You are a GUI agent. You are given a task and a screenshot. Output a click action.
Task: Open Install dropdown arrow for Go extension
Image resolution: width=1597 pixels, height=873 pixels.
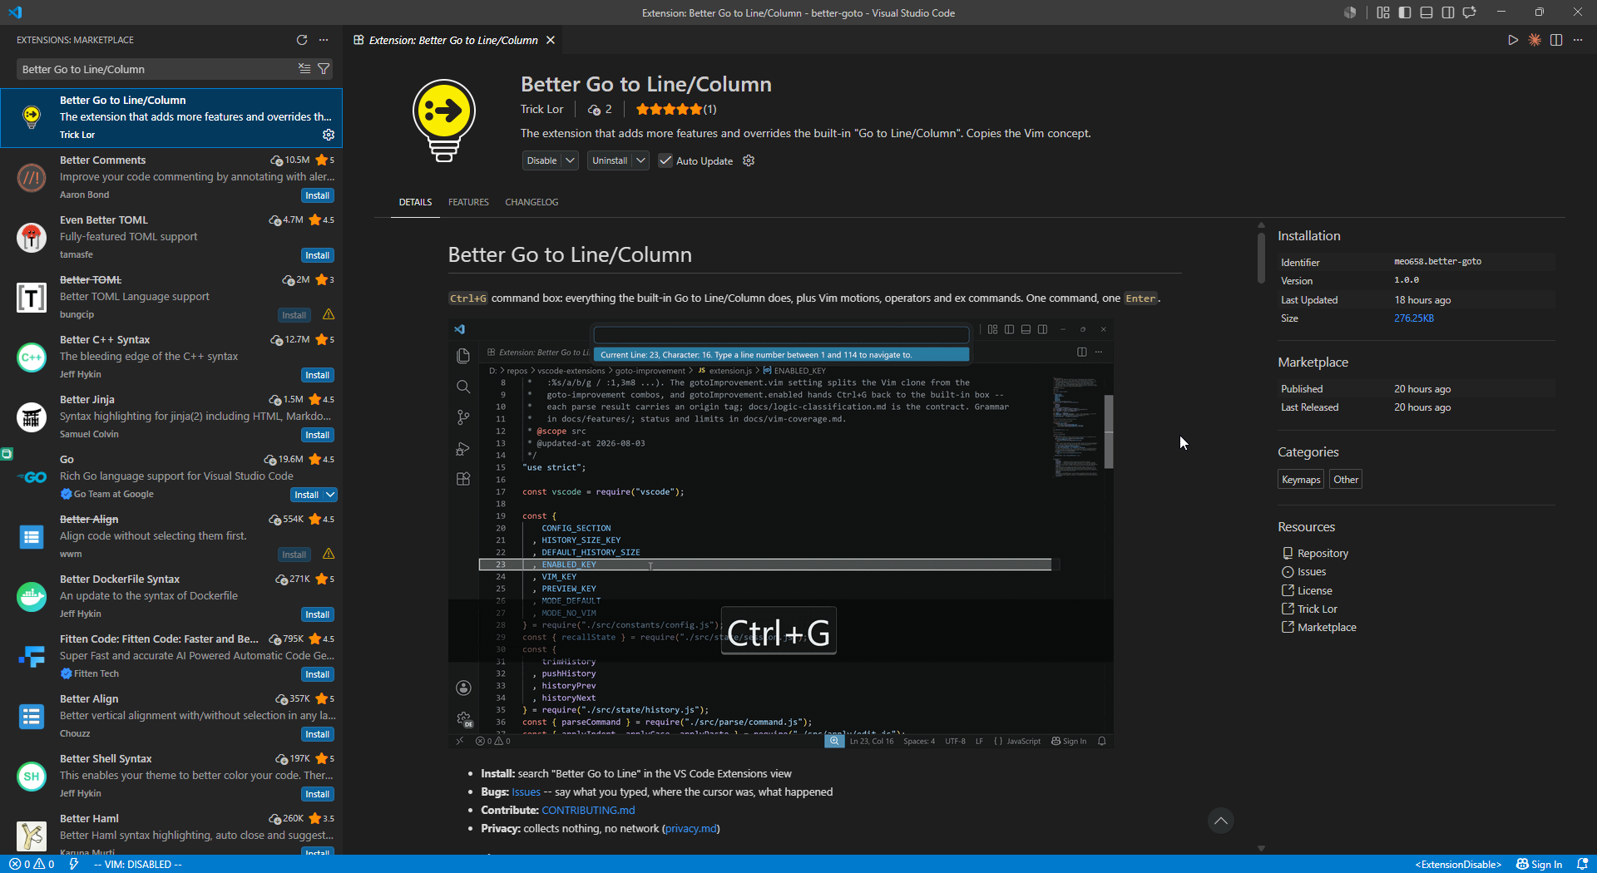click(330, 495)
